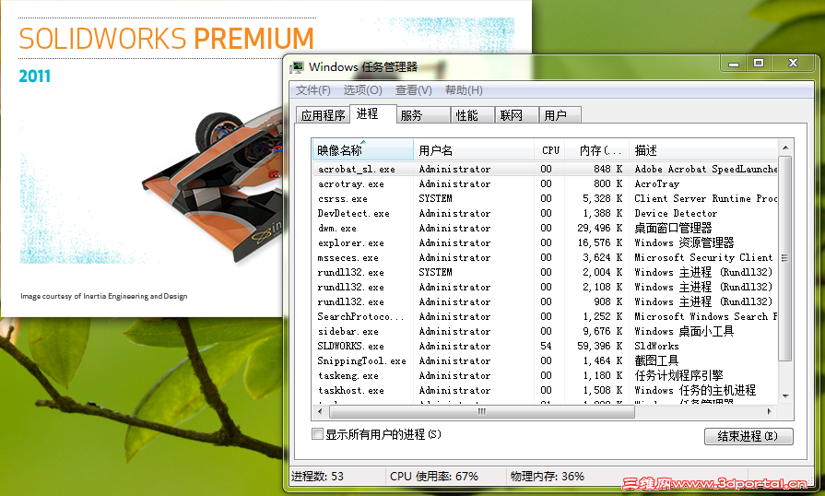
Task: Select the 进程 tab
Action: [x=372, y=113]
